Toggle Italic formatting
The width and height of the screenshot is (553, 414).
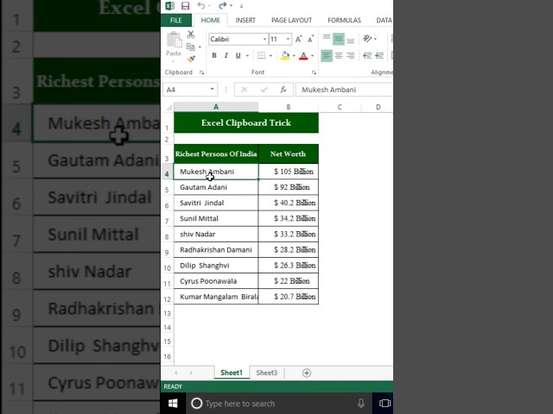tap(226, 55)
